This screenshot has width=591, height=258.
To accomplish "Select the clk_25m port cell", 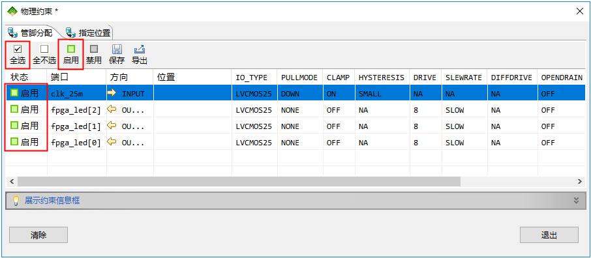I will (x=77, y=93).
